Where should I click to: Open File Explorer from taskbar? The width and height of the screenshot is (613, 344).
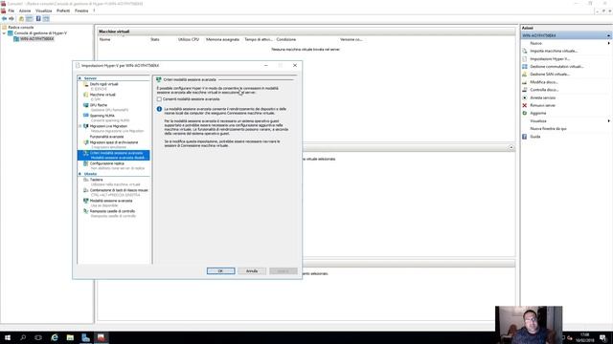click(70, 337)
